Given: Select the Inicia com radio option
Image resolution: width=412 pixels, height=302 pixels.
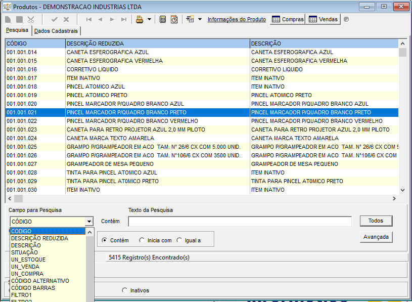Looking at the screenshot, I should coord(142,240).
